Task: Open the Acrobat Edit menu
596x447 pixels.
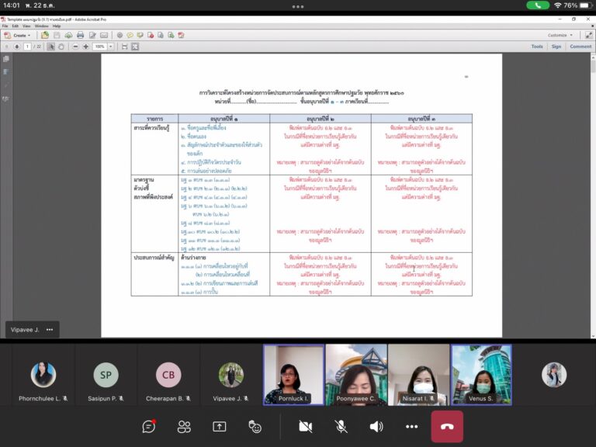Action: pos(16,26)
